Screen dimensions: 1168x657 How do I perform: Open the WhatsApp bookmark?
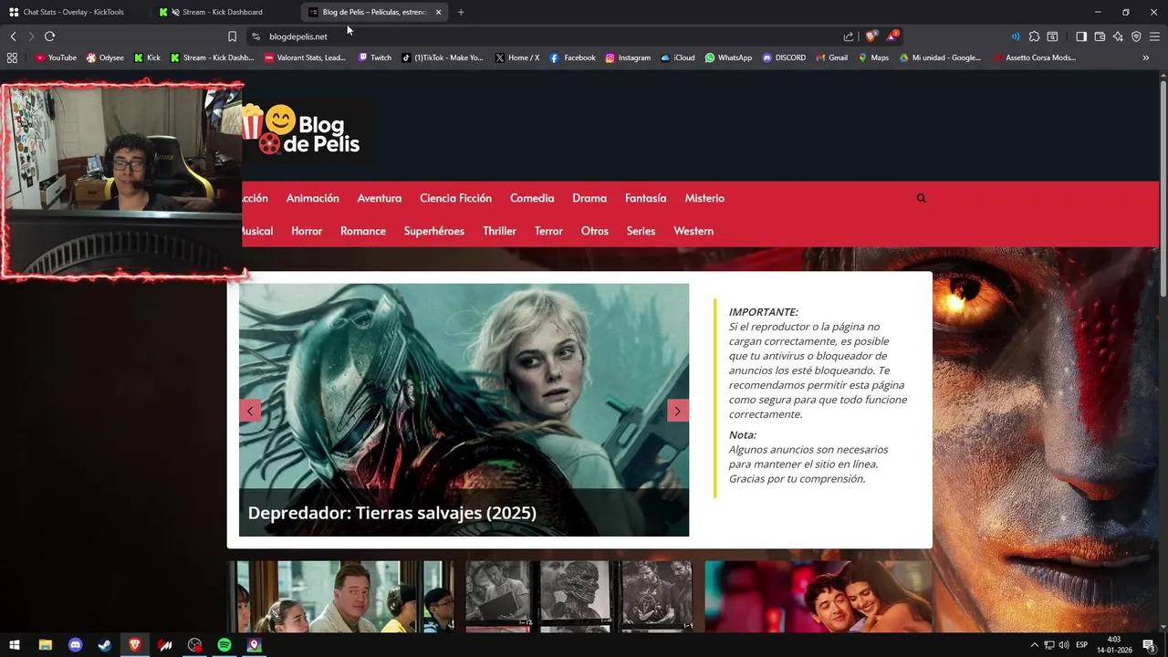click(x=728, y=57)
